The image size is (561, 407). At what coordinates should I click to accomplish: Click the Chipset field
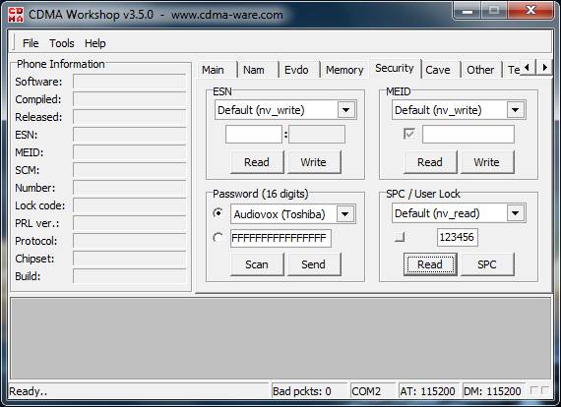[130, 259]
